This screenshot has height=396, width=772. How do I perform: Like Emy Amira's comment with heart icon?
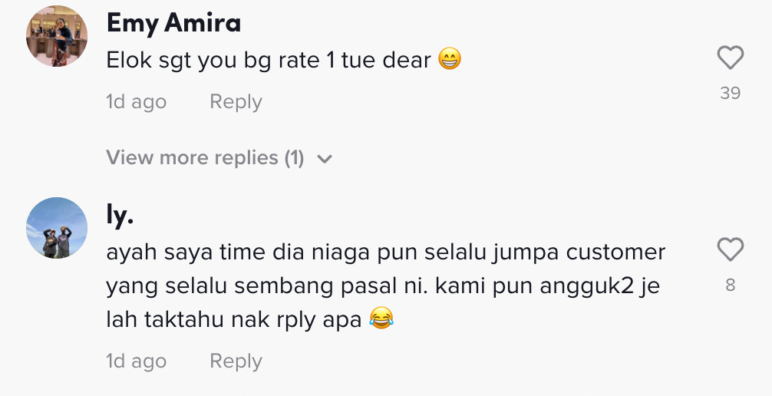730,58
